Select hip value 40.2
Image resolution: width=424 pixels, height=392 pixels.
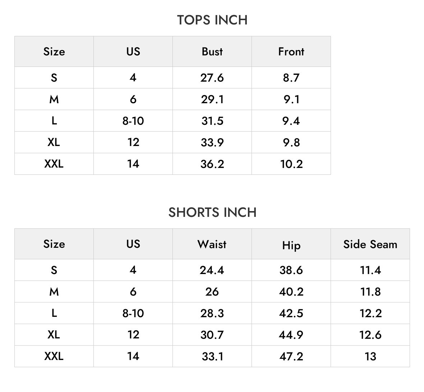291,292
